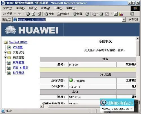Open the ATM设置 link
The image size is (141, 114).
pyautogui.click(x=18, y=47)
